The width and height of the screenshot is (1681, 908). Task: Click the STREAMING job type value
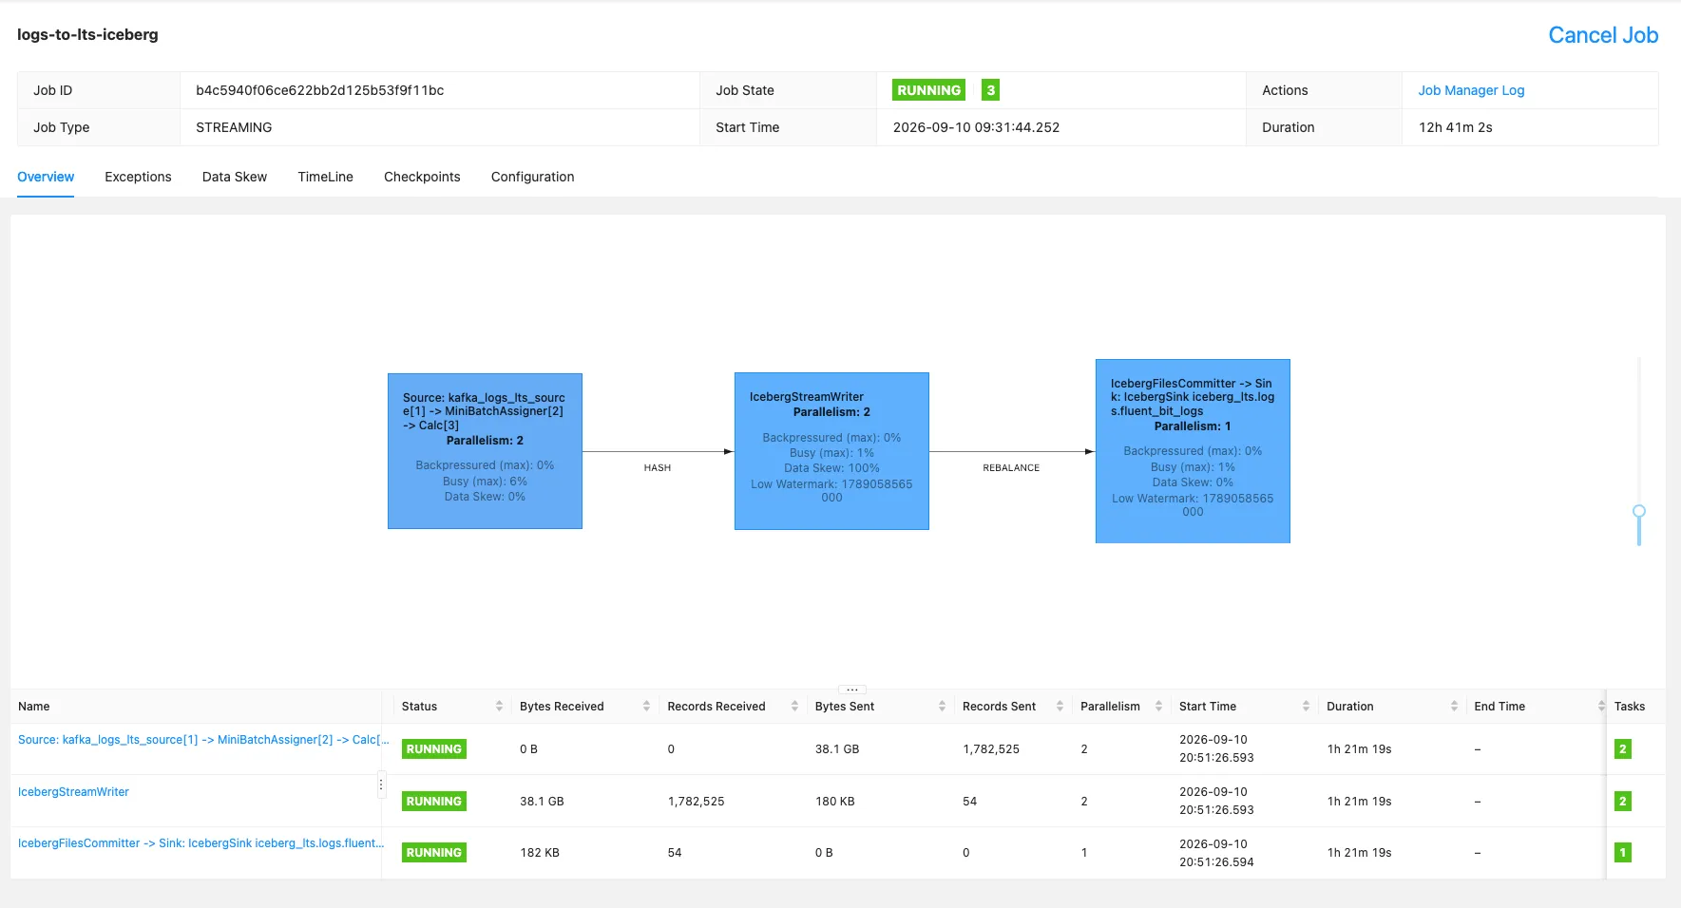point(234,127)
